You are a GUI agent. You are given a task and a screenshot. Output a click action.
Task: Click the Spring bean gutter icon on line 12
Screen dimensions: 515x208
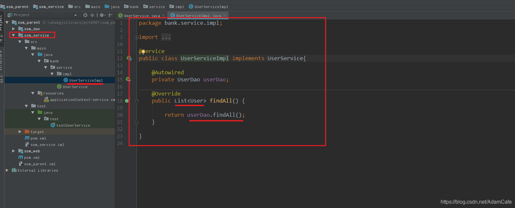[x=129, y=58]
